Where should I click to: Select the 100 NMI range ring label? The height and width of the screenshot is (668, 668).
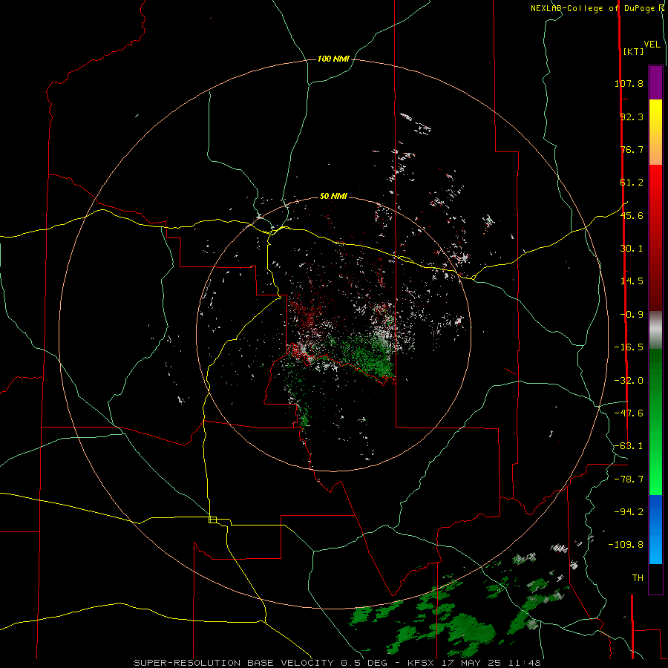(x=333, y=59)
